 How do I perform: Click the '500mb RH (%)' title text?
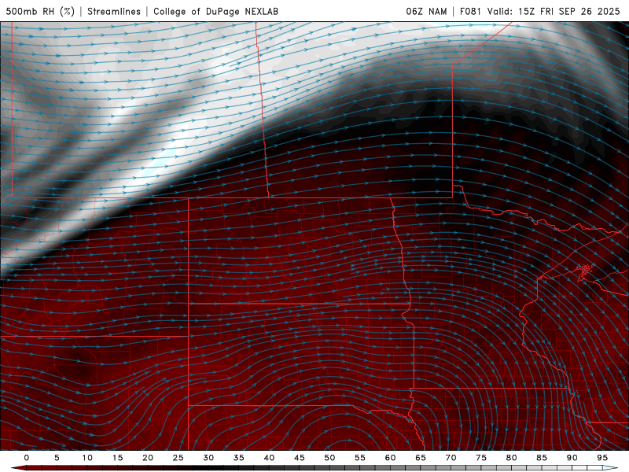tap(40, 11)
